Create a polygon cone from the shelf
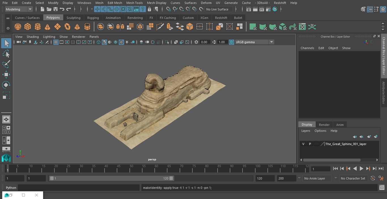Viewport: 387px width, 199px height. point(48,27)
